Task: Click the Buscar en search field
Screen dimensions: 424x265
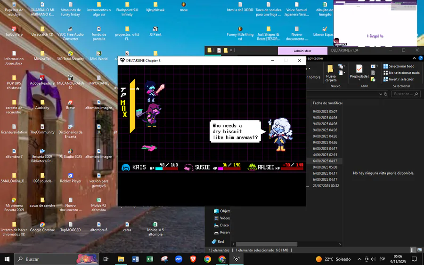Action: coord(406,94)
